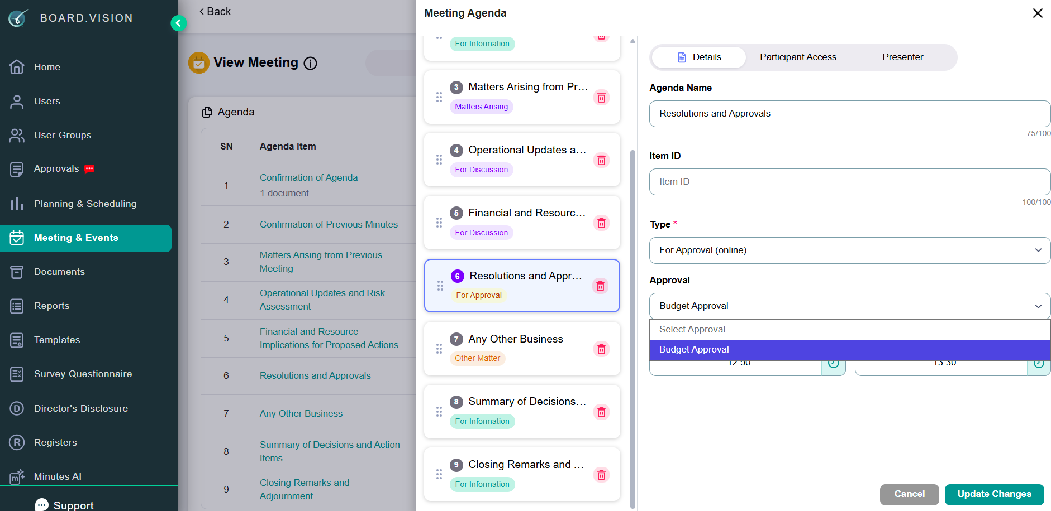Click the View Meeting info icon
This screenshot has height=511, width=1051.
coord(311,63)
